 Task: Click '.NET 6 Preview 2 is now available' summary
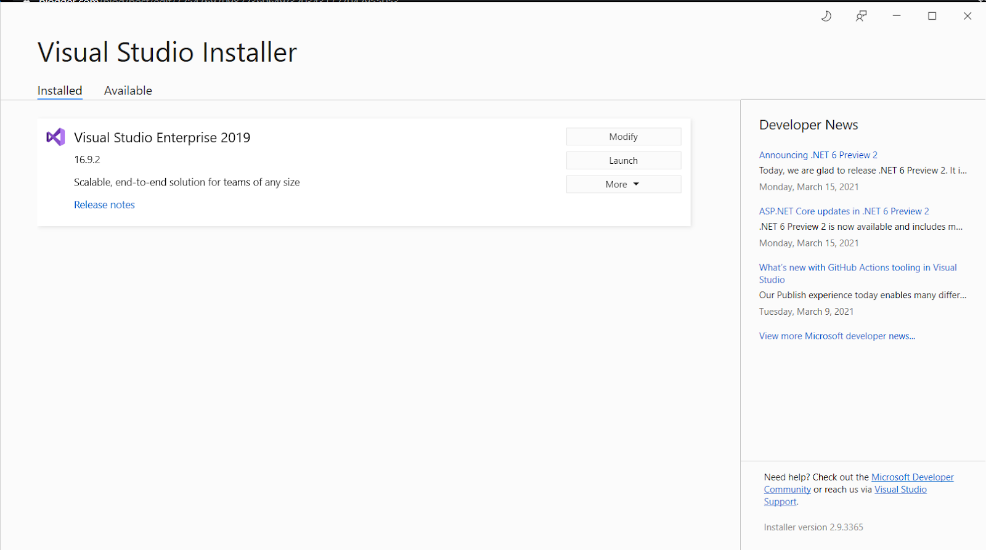point(861,227)
